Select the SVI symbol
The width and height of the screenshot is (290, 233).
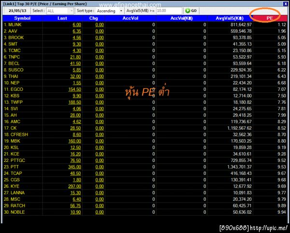(x=14, y=109)
